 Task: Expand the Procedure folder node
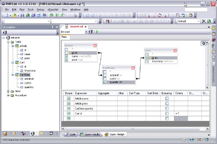coord(8,95)
